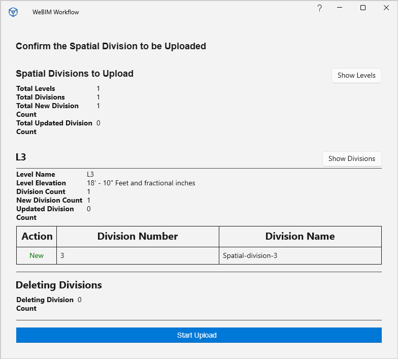398x359 pixels.
Task: Minimize the WeBIM Workflow window
Action: coord(340,8)
